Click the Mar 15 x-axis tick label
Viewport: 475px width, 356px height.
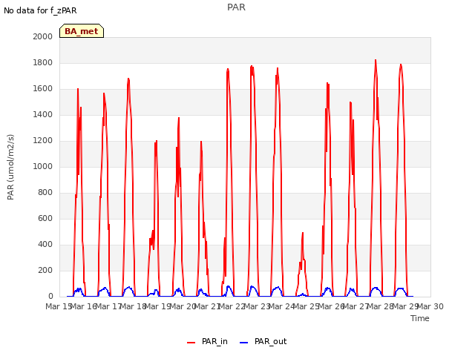[59, 306]
